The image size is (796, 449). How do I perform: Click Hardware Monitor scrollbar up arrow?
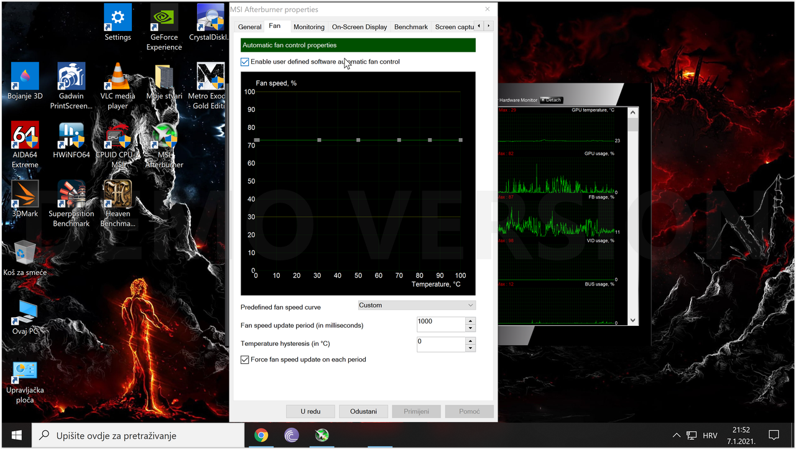633,113
